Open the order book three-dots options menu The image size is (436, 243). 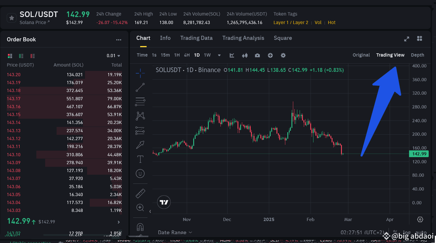click(118, 40)
